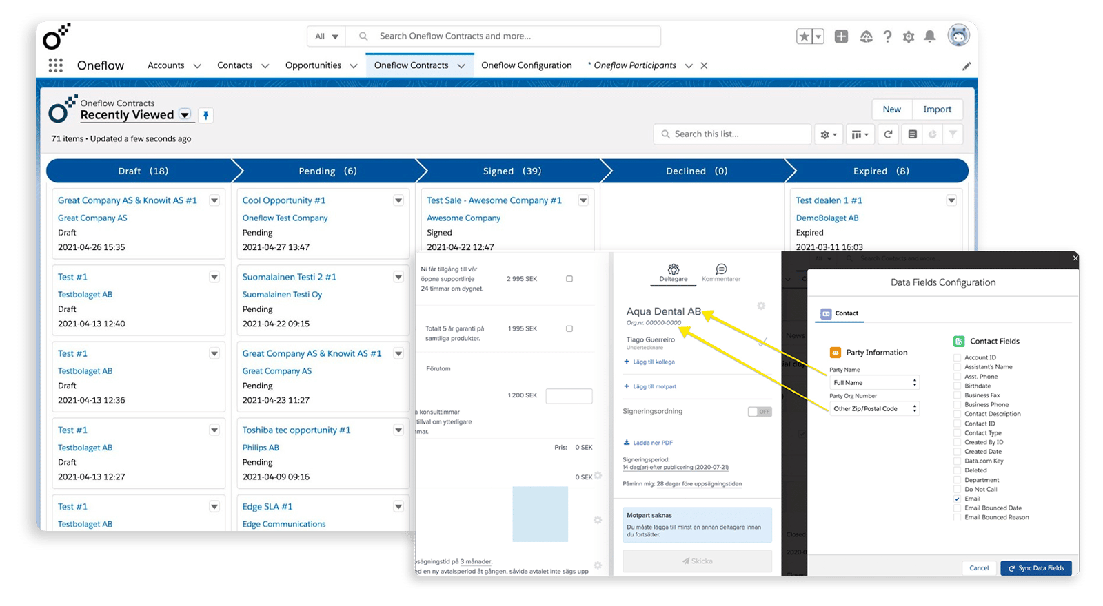The height and width of the screenshot is (606, 1103).
Task: Click Sync Data Fields button
Action: [1036, 568]
